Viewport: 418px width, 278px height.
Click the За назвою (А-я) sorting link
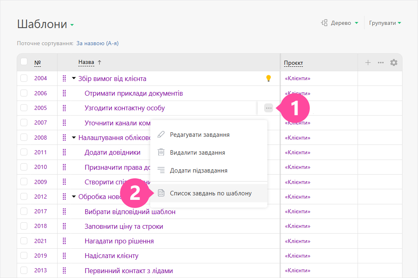(x=97, y=43)
